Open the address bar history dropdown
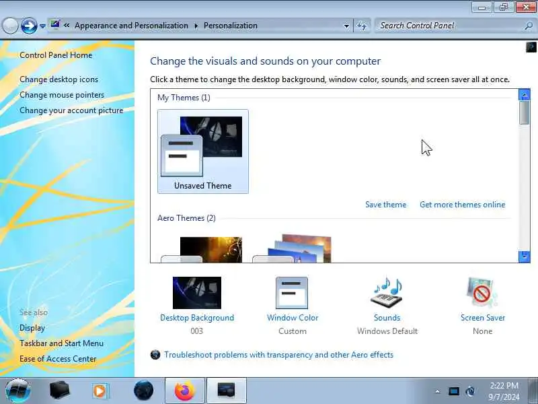This screenshot has height=404, width=538. 346,26
